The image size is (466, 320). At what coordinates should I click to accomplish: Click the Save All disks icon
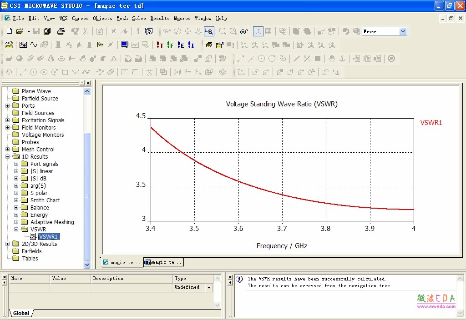47,31
